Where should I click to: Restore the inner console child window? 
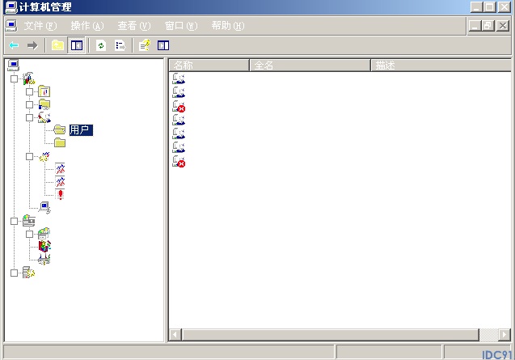[x=488, y=26]
